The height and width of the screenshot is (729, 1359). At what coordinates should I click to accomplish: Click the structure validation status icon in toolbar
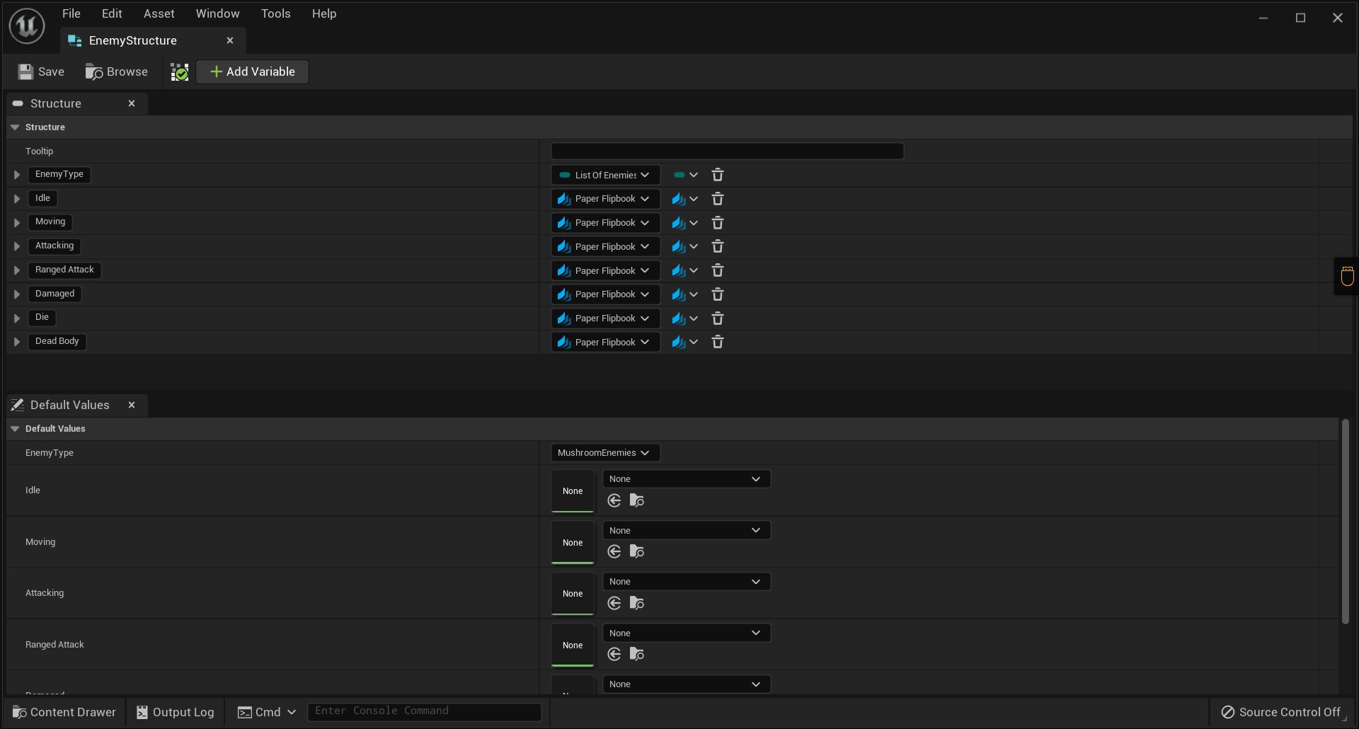click(180, 72)
